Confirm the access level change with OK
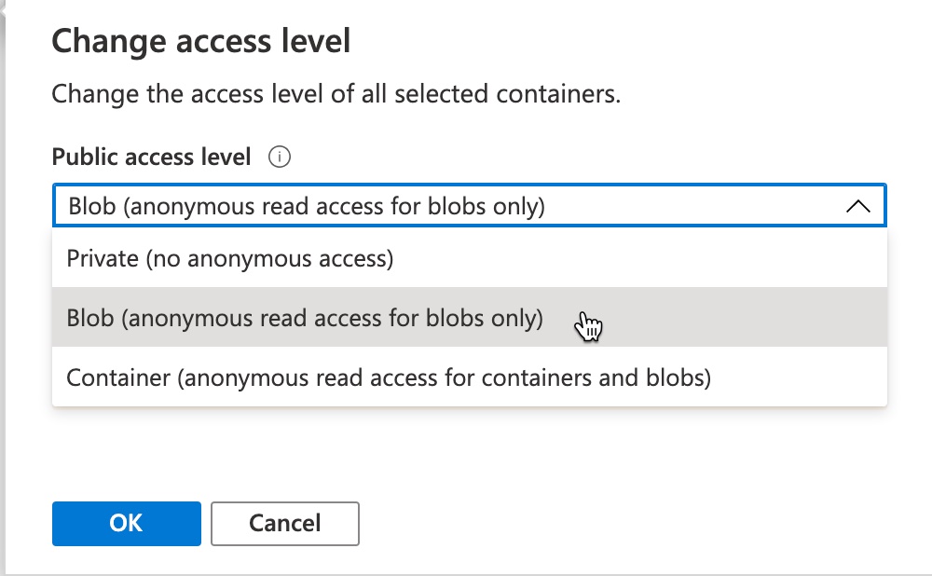The image size is (932, 576). pos(126,523)
